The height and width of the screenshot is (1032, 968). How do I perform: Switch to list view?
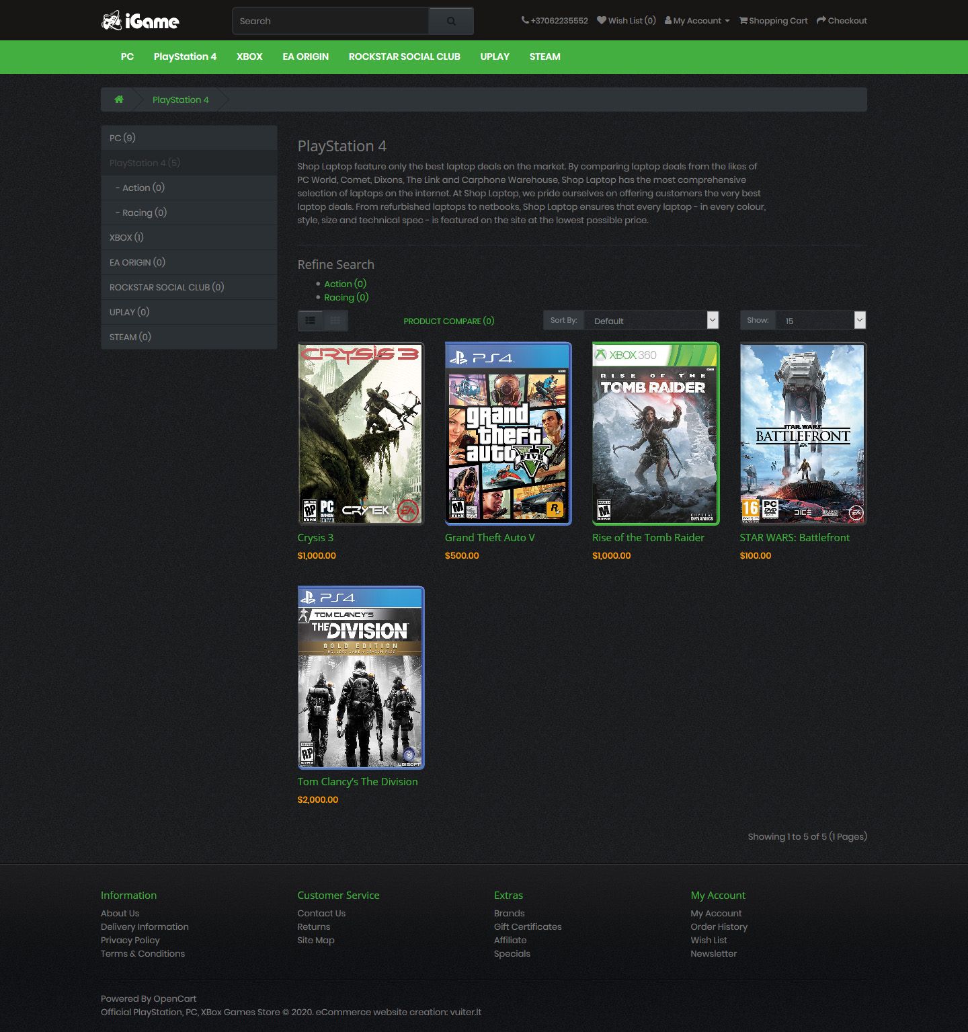click(310, 321)
